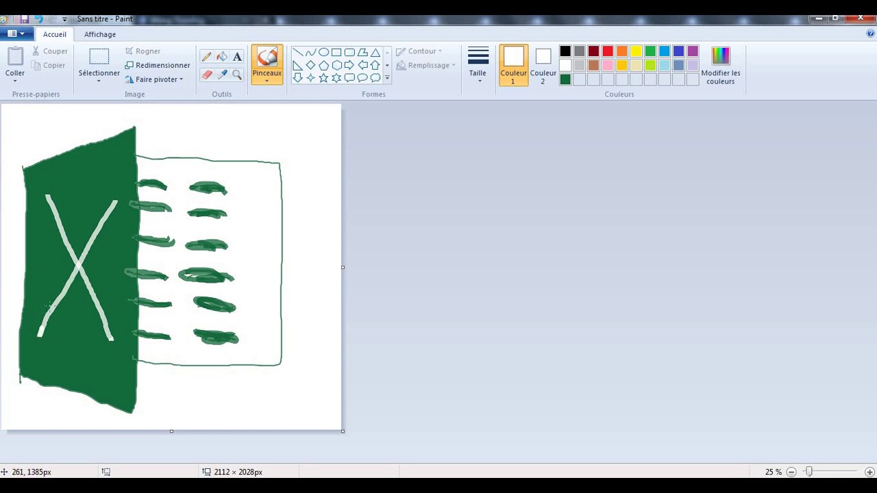
Task: Activate Couleur 2 swatch button
Action: tap(543, 66)
